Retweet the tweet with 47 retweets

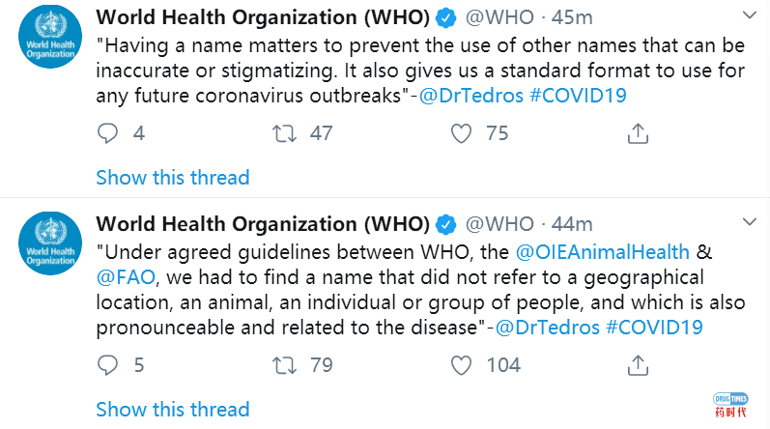(285, 133)
